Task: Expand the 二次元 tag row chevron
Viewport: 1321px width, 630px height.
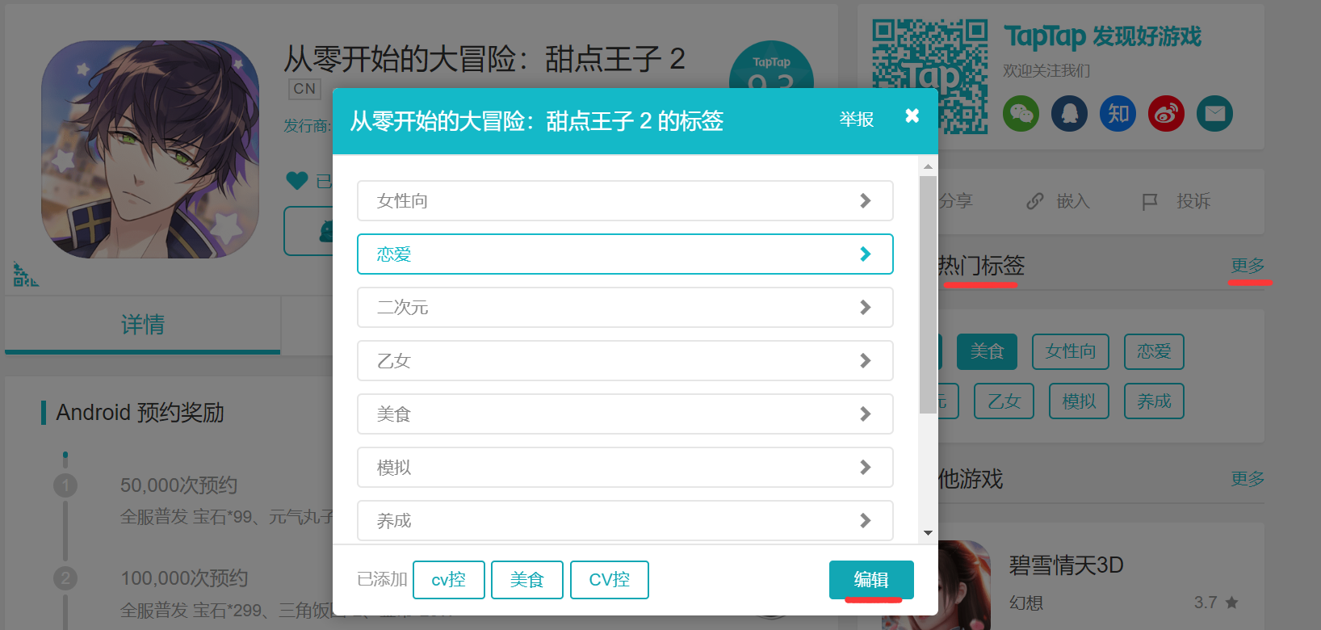Action: click(x=866, y=307)
